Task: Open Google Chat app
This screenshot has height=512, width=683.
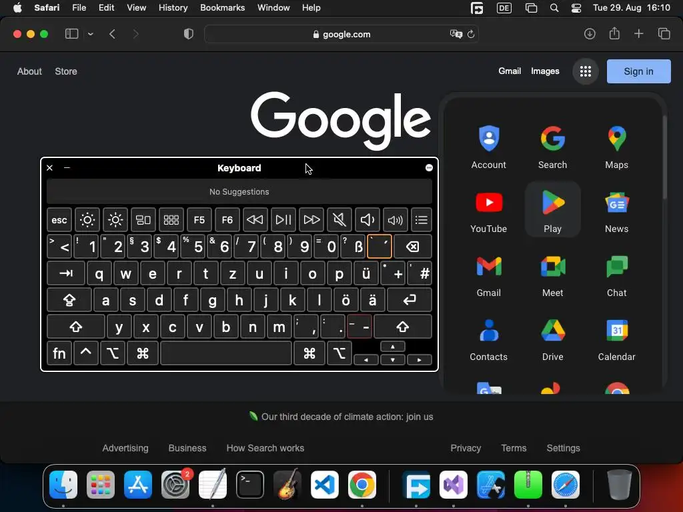Action: pyautogui.click(x=617, y=275)
